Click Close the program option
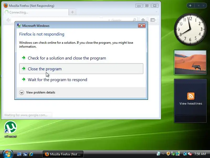The height and width of the screenshot is (158, 210). [x=81, y=69]
